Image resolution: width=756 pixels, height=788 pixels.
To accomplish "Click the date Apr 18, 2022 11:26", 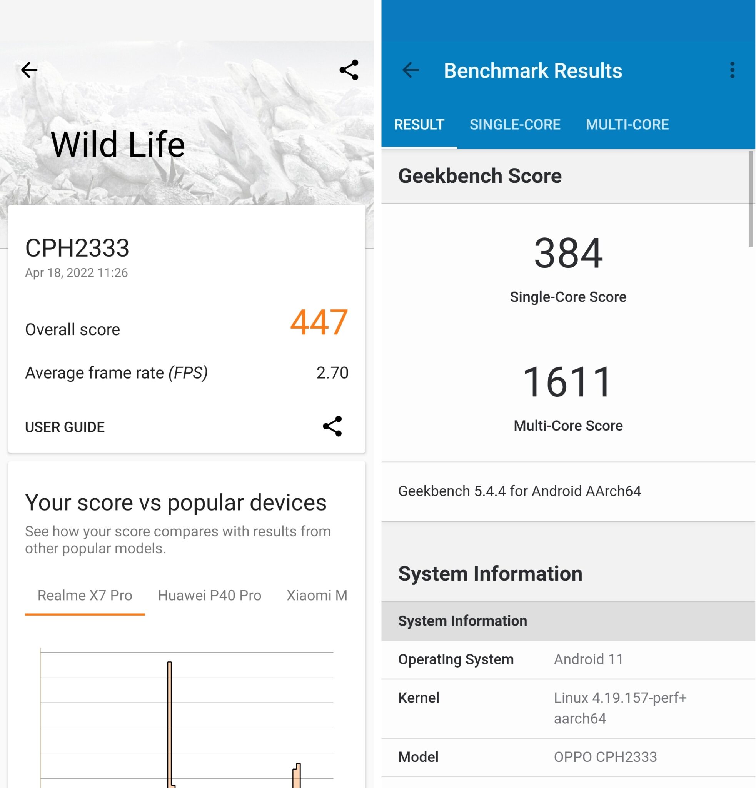I will pos(76,272).
